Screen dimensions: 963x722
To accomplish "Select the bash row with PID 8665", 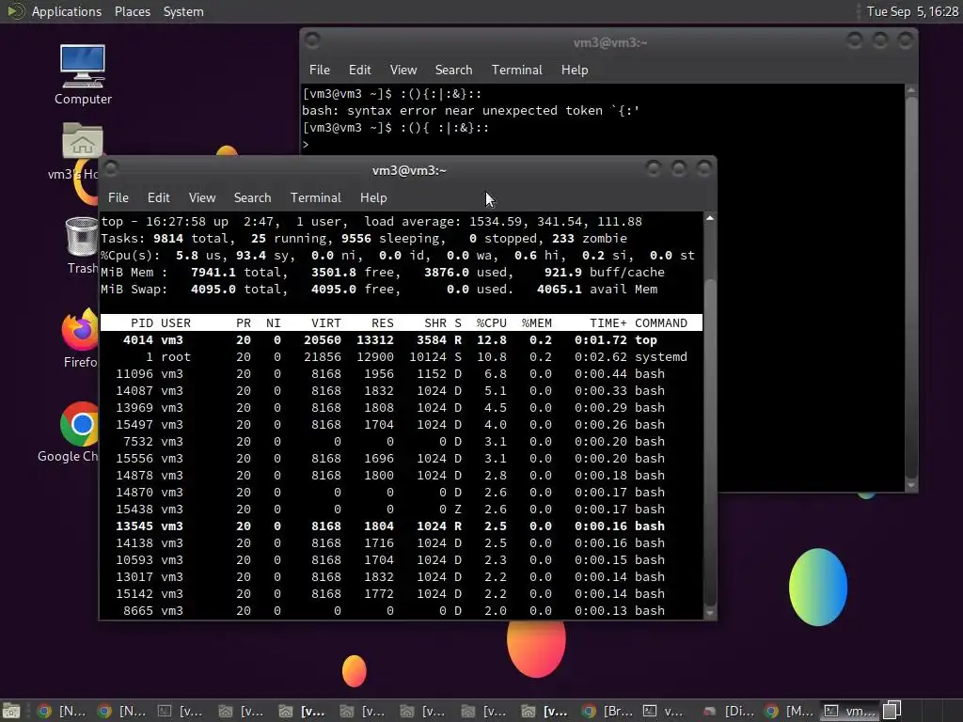I will 401,611.
